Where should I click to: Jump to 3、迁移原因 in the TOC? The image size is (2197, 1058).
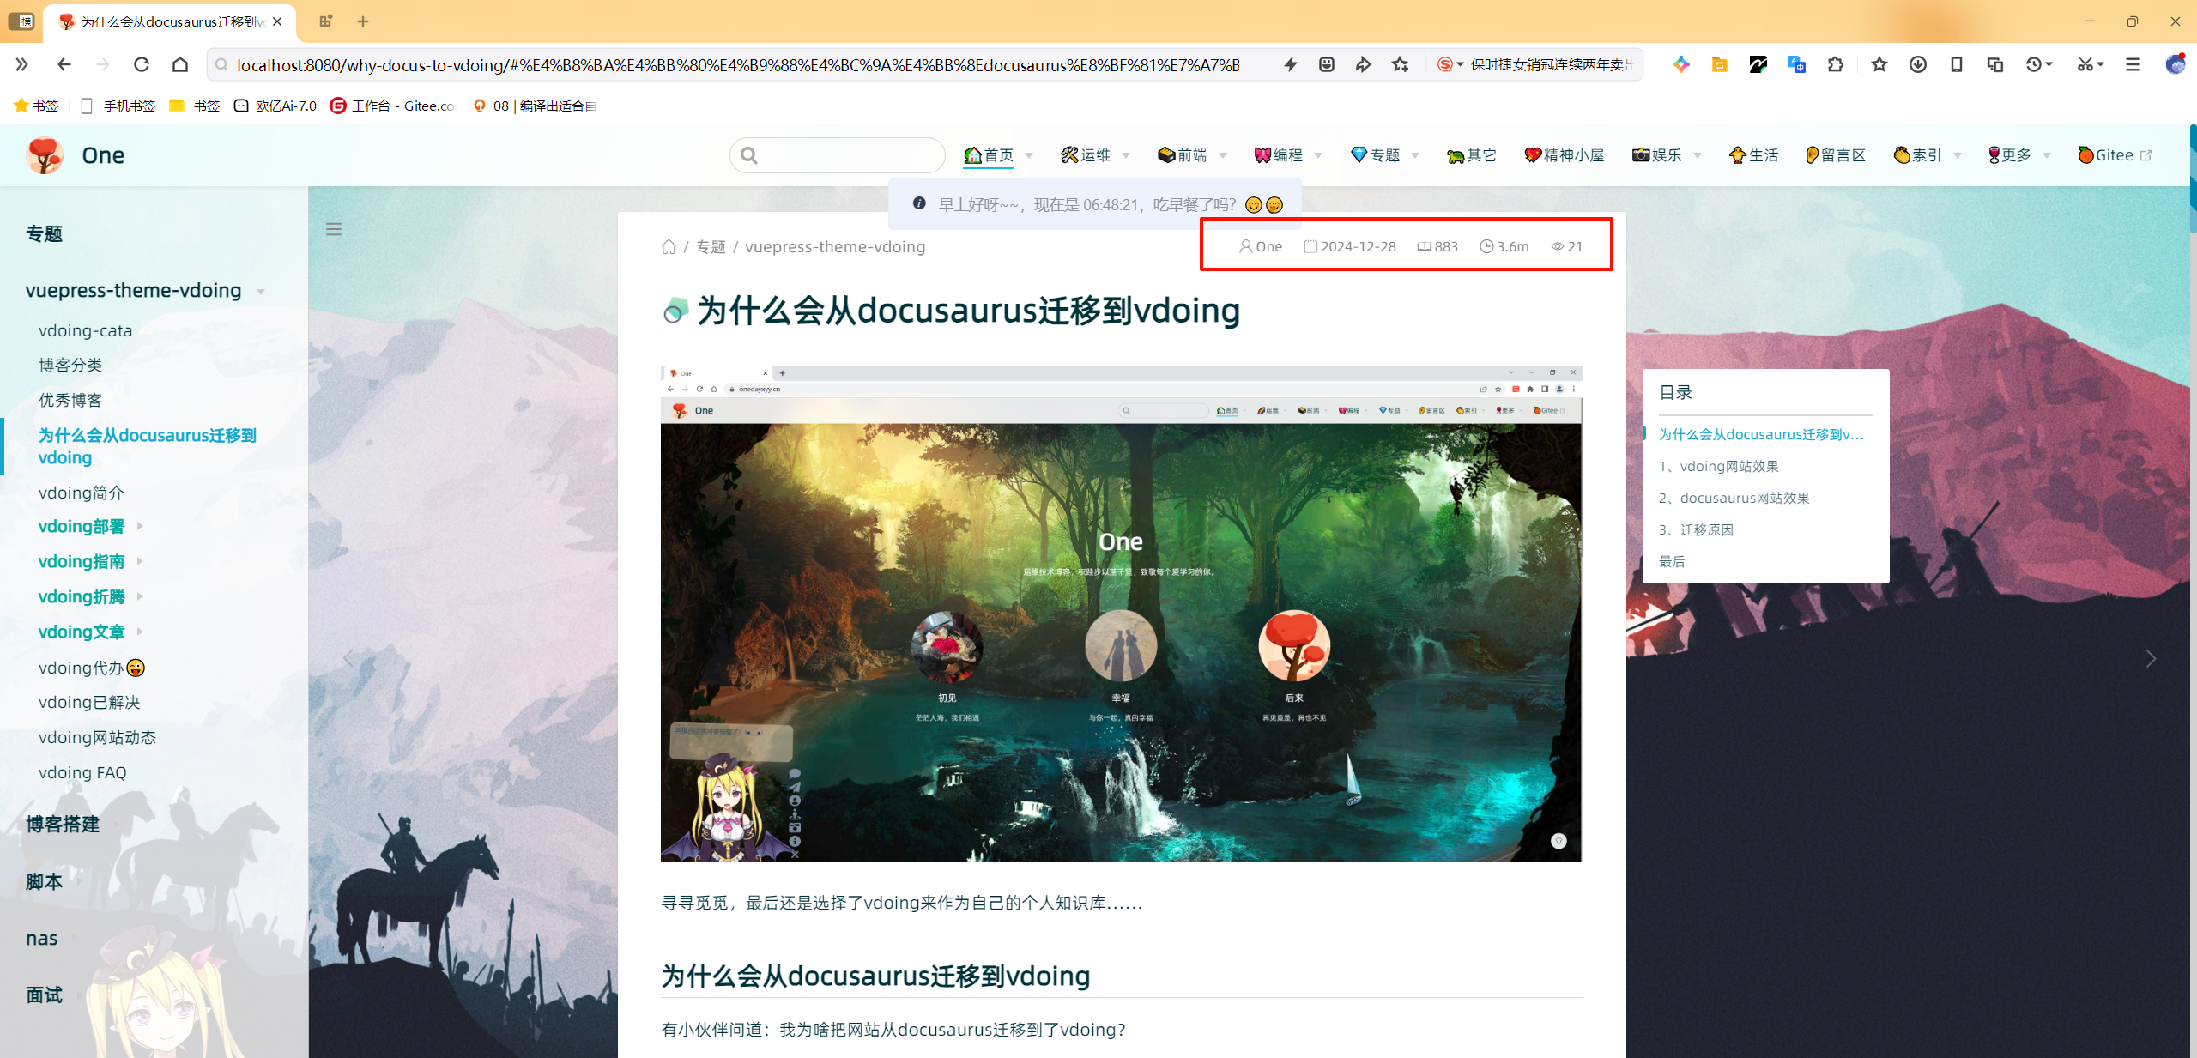pos(1696,529)
